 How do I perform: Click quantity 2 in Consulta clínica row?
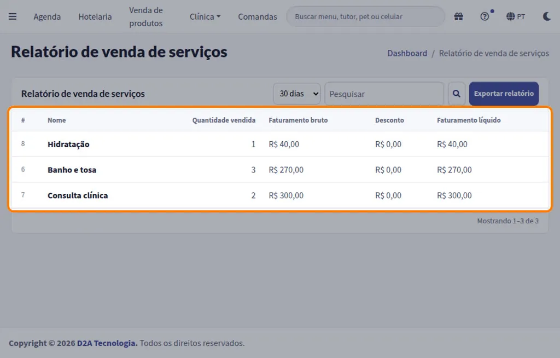[253, 195]
